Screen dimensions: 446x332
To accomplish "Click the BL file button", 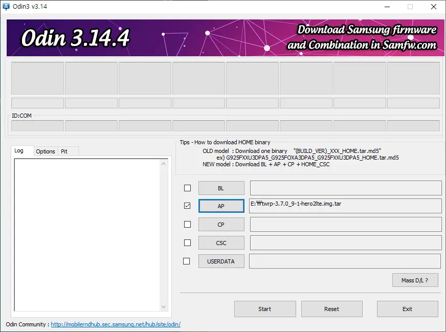I will coord(221,188).
